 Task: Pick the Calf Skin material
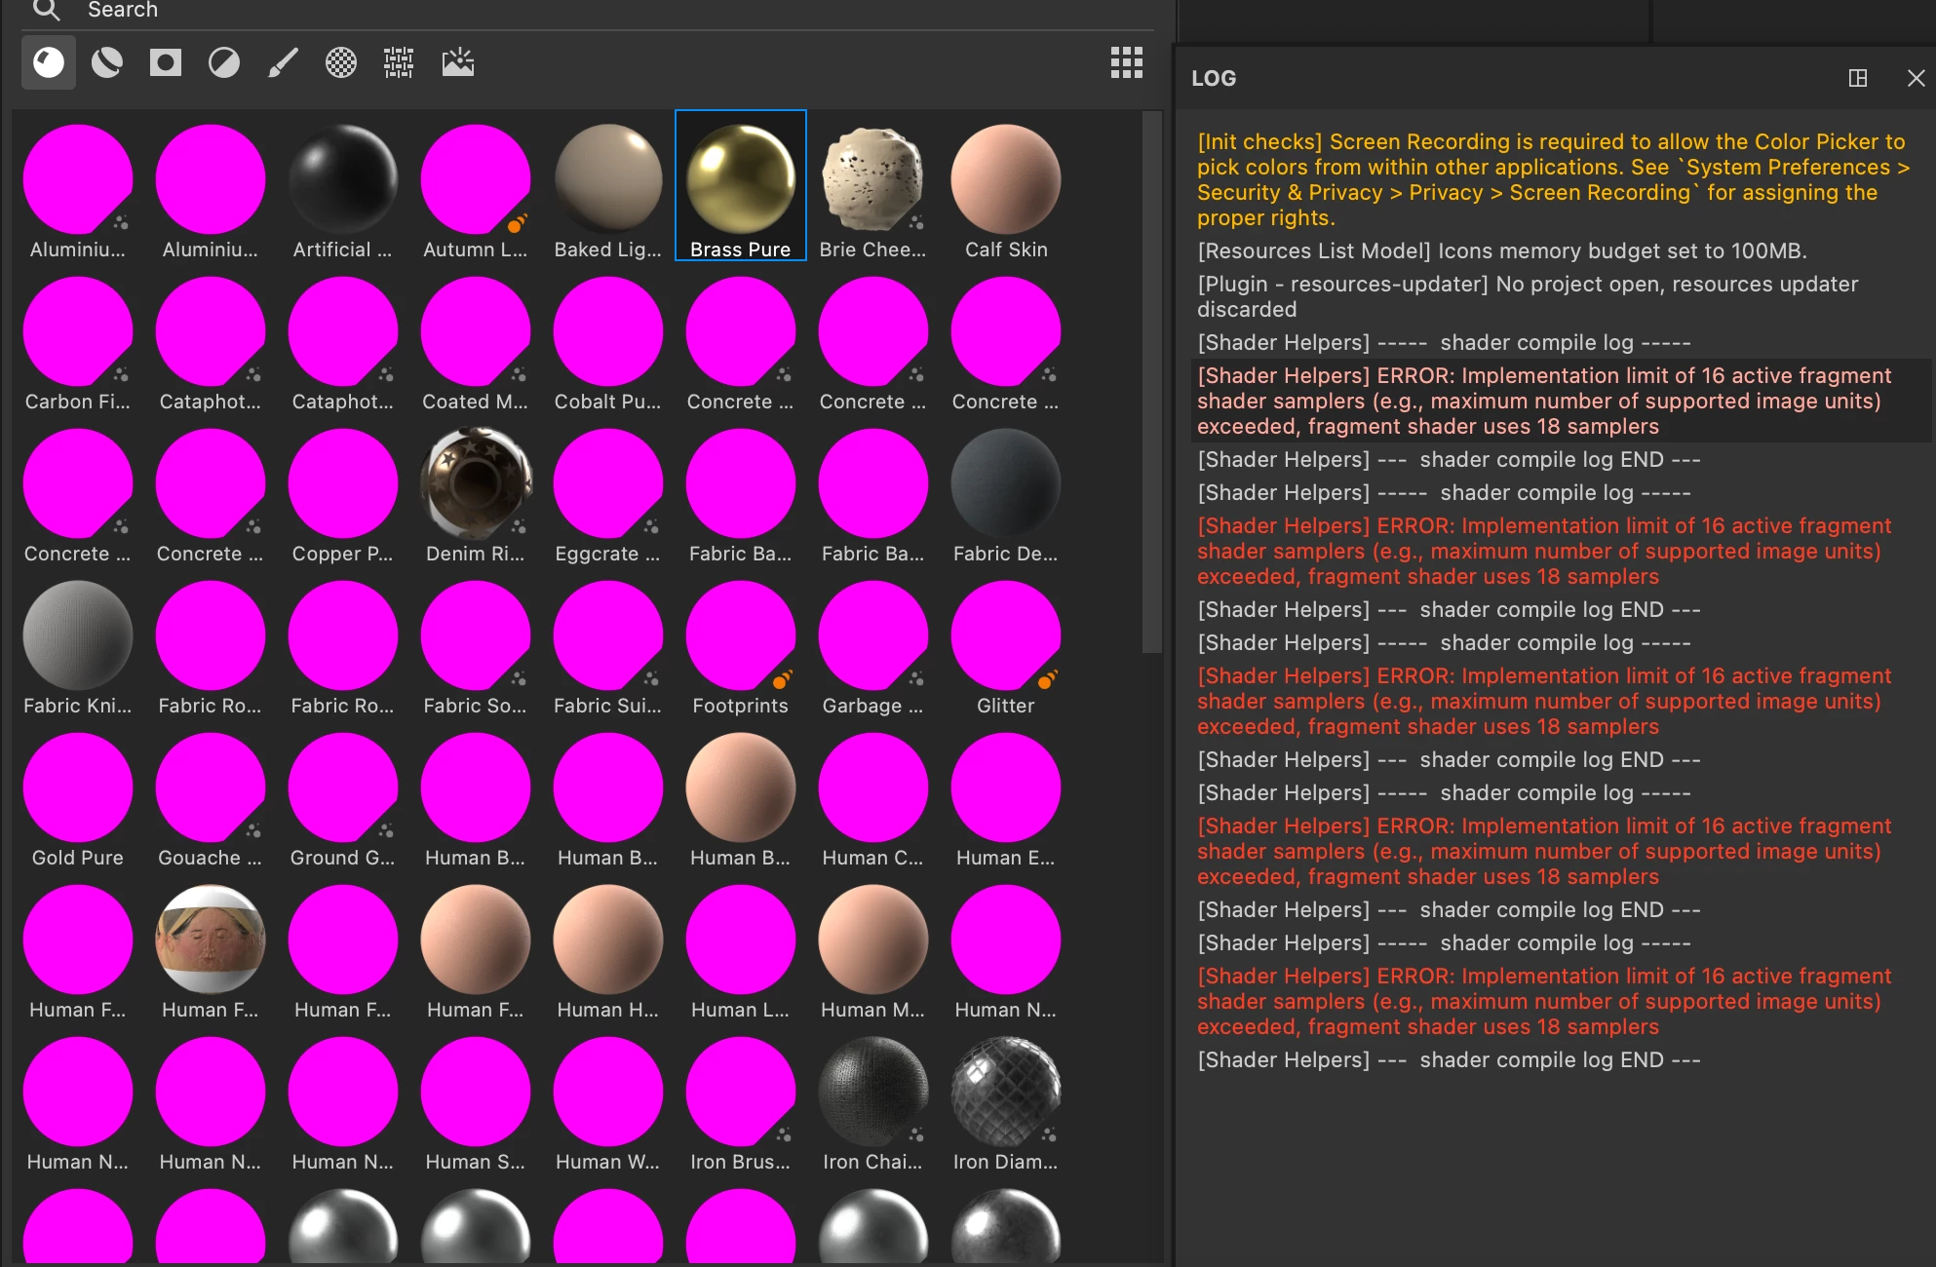coord(1006,180)
